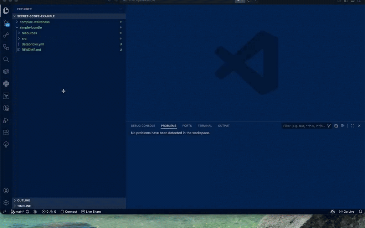Expand the OUTLINE section
The width and height of the screenshot is (365, 228).
69,200
